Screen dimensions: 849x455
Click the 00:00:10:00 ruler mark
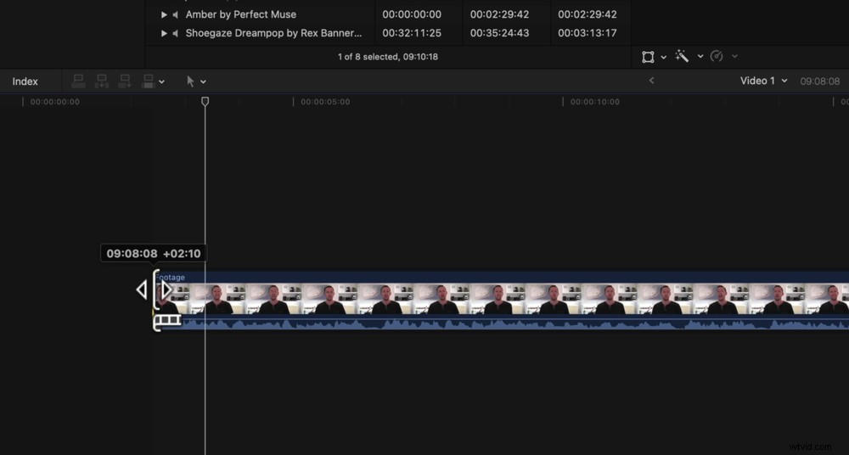click(x=594, y=102)
